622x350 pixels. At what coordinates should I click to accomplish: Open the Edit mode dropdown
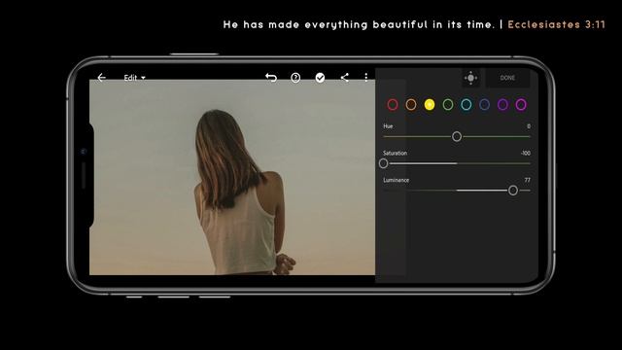click(134, 78)
